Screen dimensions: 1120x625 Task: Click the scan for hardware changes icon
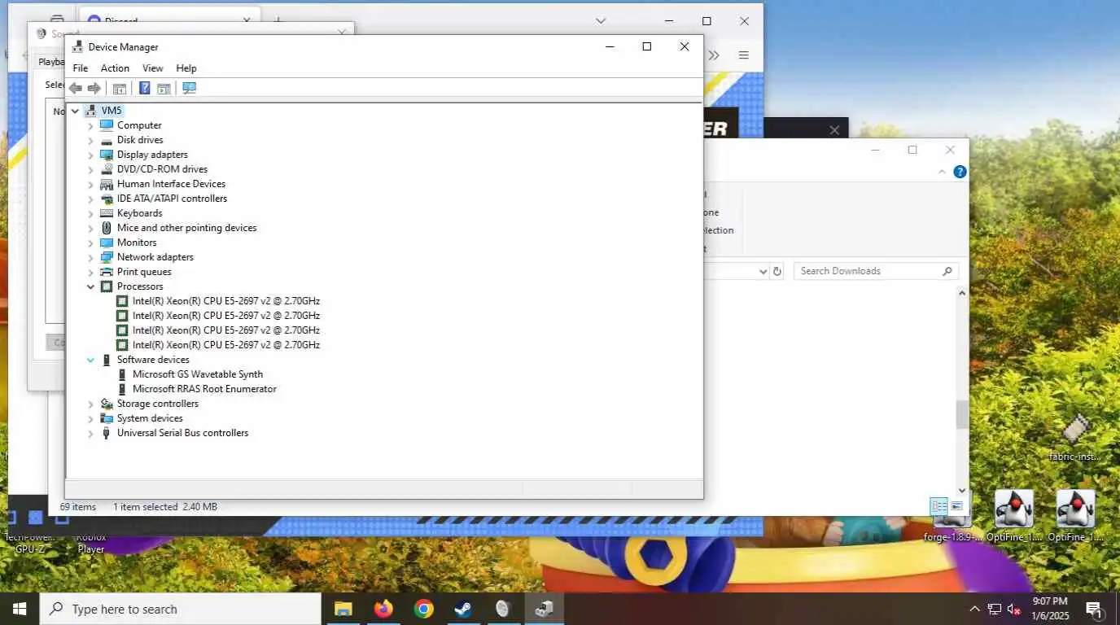point(190,88)
